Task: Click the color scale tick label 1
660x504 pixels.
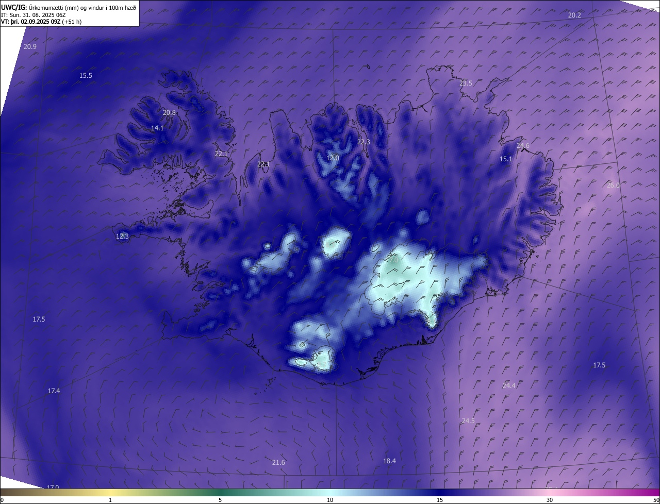Action: point(110,500)
